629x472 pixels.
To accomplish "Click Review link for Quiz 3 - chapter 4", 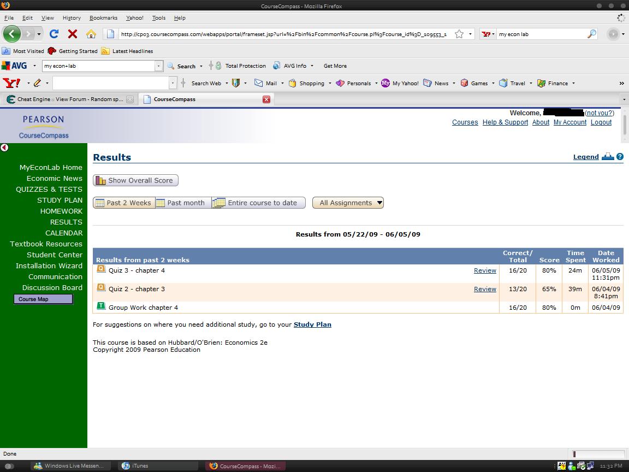I will [484, 270].
